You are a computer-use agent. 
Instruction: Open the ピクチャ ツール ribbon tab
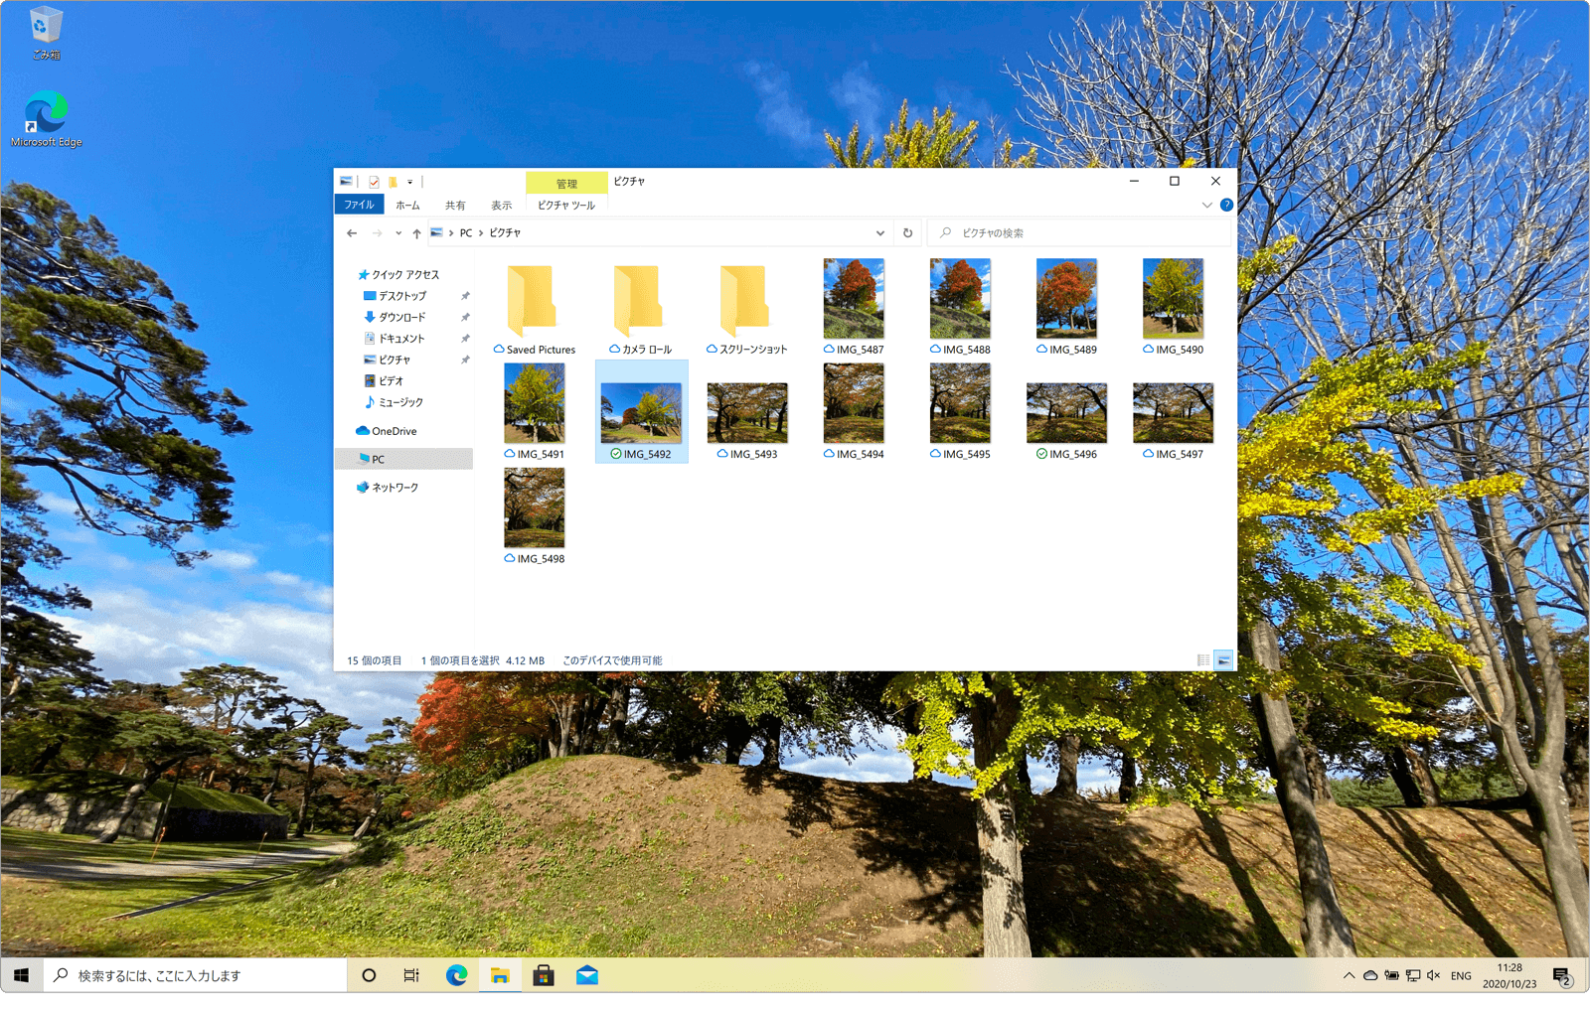coord(566,206)
